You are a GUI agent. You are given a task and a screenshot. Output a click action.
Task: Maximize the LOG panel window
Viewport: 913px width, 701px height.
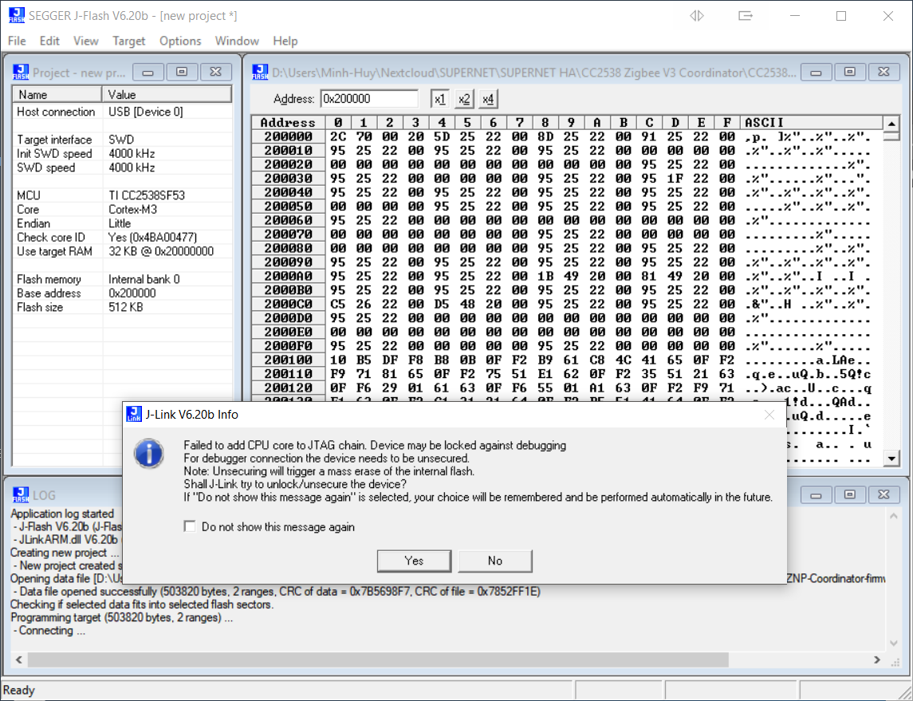tap(849, 495)
